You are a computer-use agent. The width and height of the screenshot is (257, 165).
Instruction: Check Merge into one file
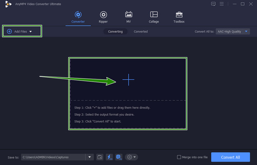click(x=179, y=157)
